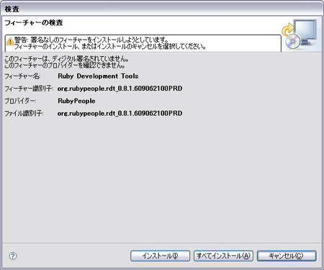Click the フィーチャー名 label

pos(22,76)
